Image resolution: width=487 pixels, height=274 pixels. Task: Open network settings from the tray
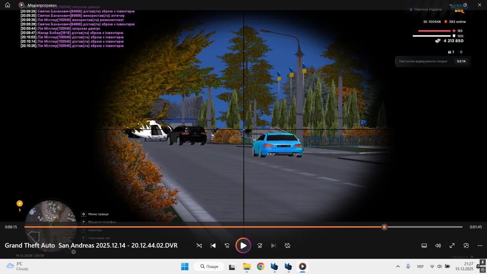(x=432, y=266)
